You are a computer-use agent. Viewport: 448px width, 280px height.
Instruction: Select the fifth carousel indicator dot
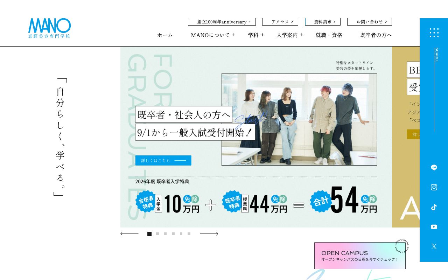[181, 234]
